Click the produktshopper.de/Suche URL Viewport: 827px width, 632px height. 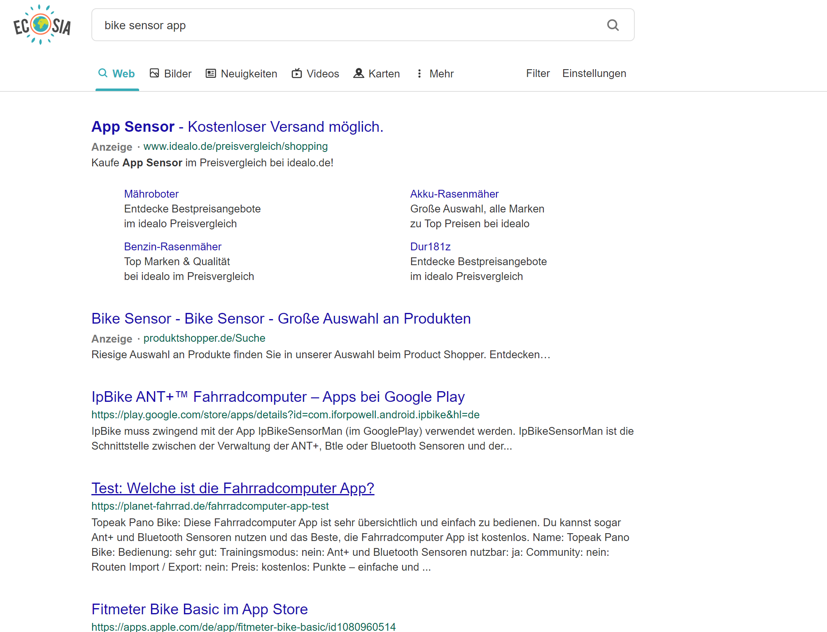point(204,338)
